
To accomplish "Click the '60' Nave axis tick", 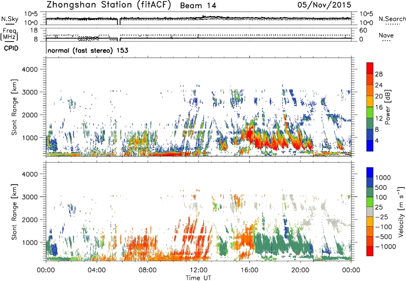I will point(363,30).
